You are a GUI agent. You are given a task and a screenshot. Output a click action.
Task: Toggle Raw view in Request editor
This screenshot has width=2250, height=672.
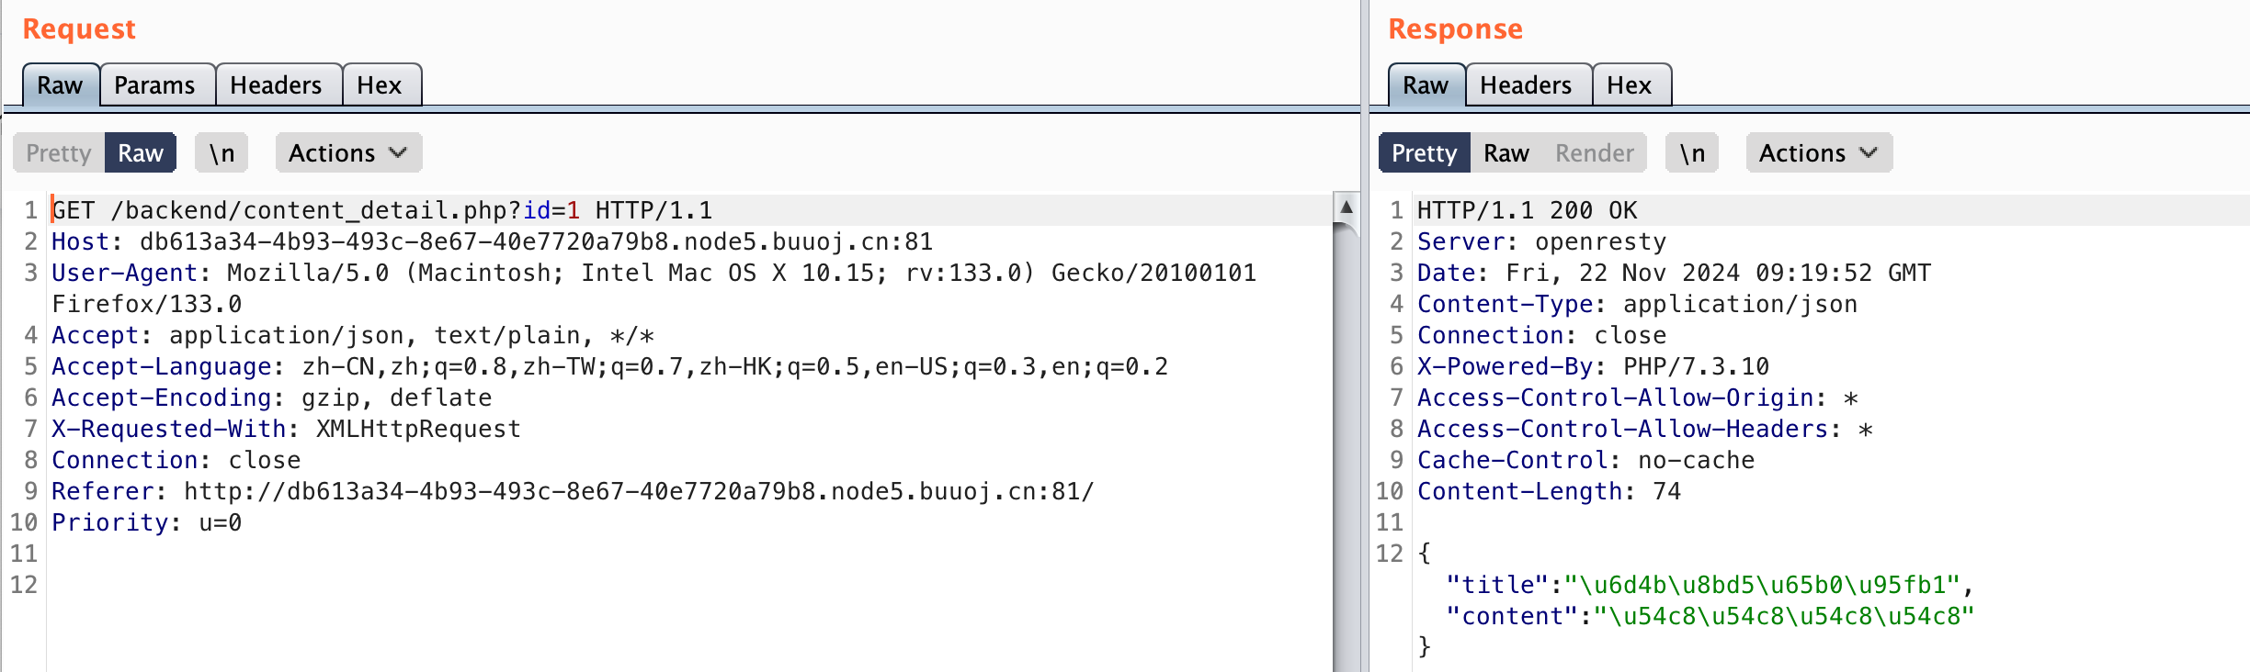click(x=141, y=153)
